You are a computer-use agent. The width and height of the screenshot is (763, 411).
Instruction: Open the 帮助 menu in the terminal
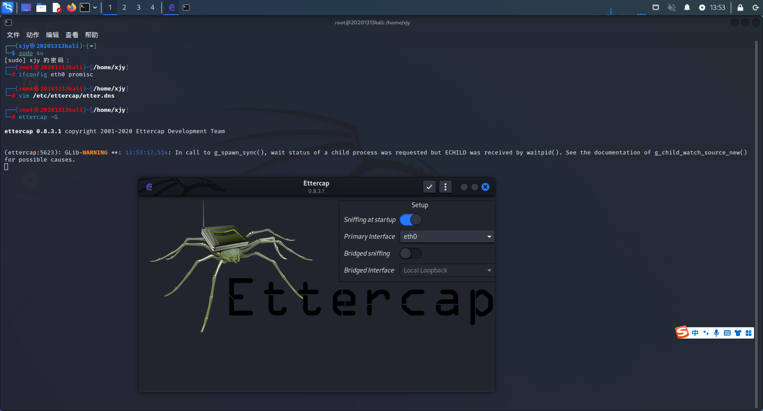[x=91, y=35]
